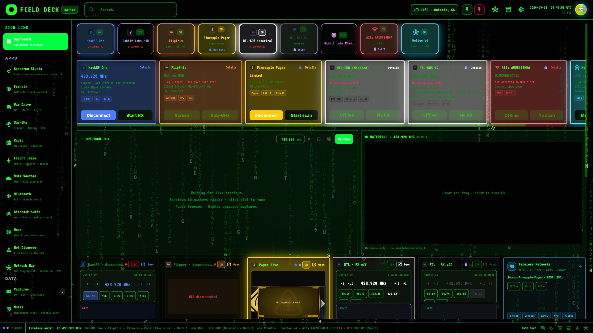Toggle Flipthis tile ON switch

tap(180, 32)
